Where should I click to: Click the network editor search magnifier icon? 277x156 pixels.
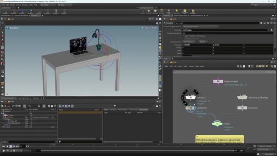pos(272,66)
